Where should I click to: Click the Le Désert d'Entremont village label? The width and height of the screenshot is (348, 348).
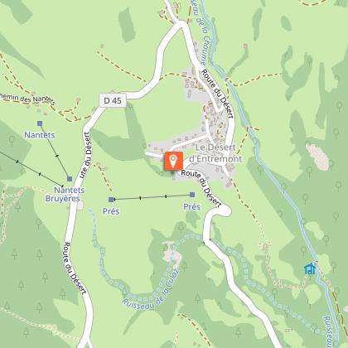tap(215, 153)
